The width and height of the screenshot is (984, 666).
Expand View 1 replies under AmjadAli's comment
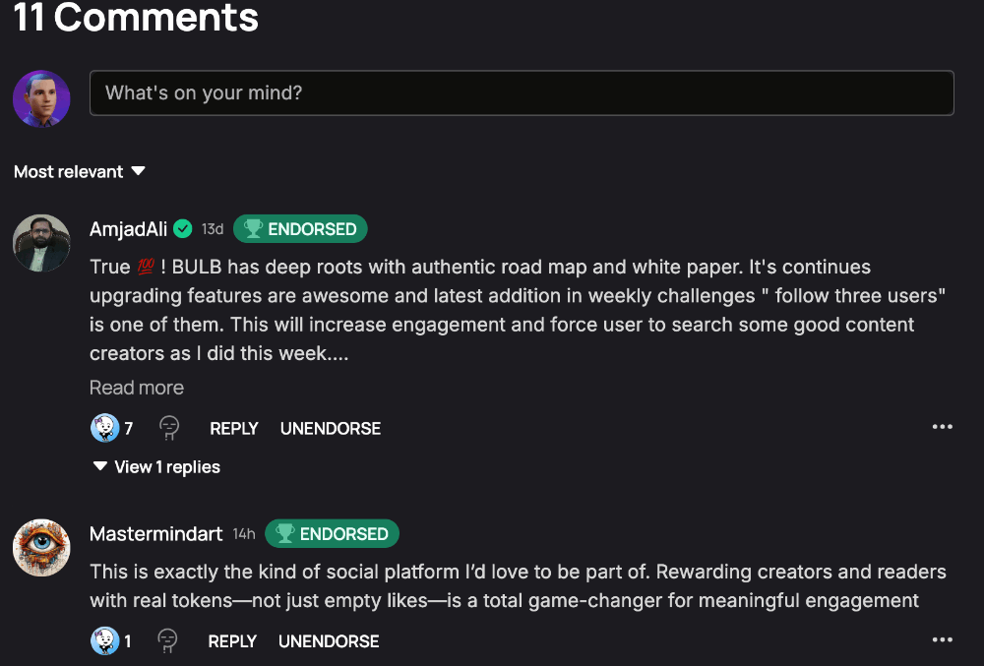tap(156, 466)
